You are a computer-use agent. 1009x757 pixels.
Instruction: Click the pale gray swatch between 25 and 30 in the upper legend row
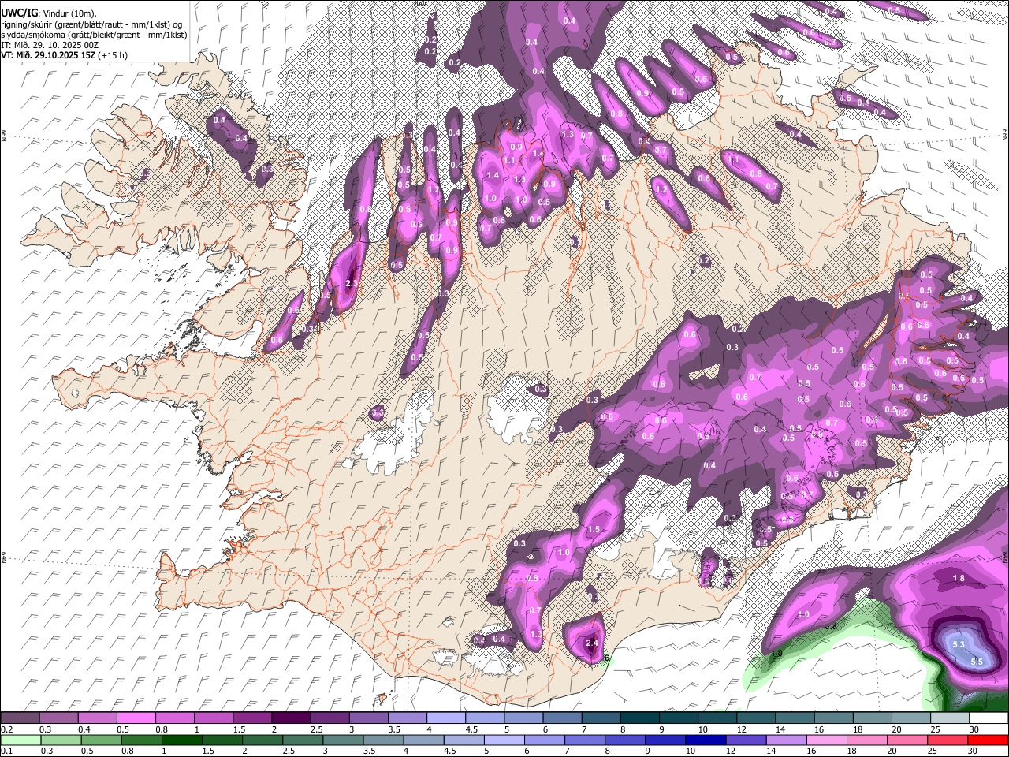pyautogui.click(x=950, y=718)
